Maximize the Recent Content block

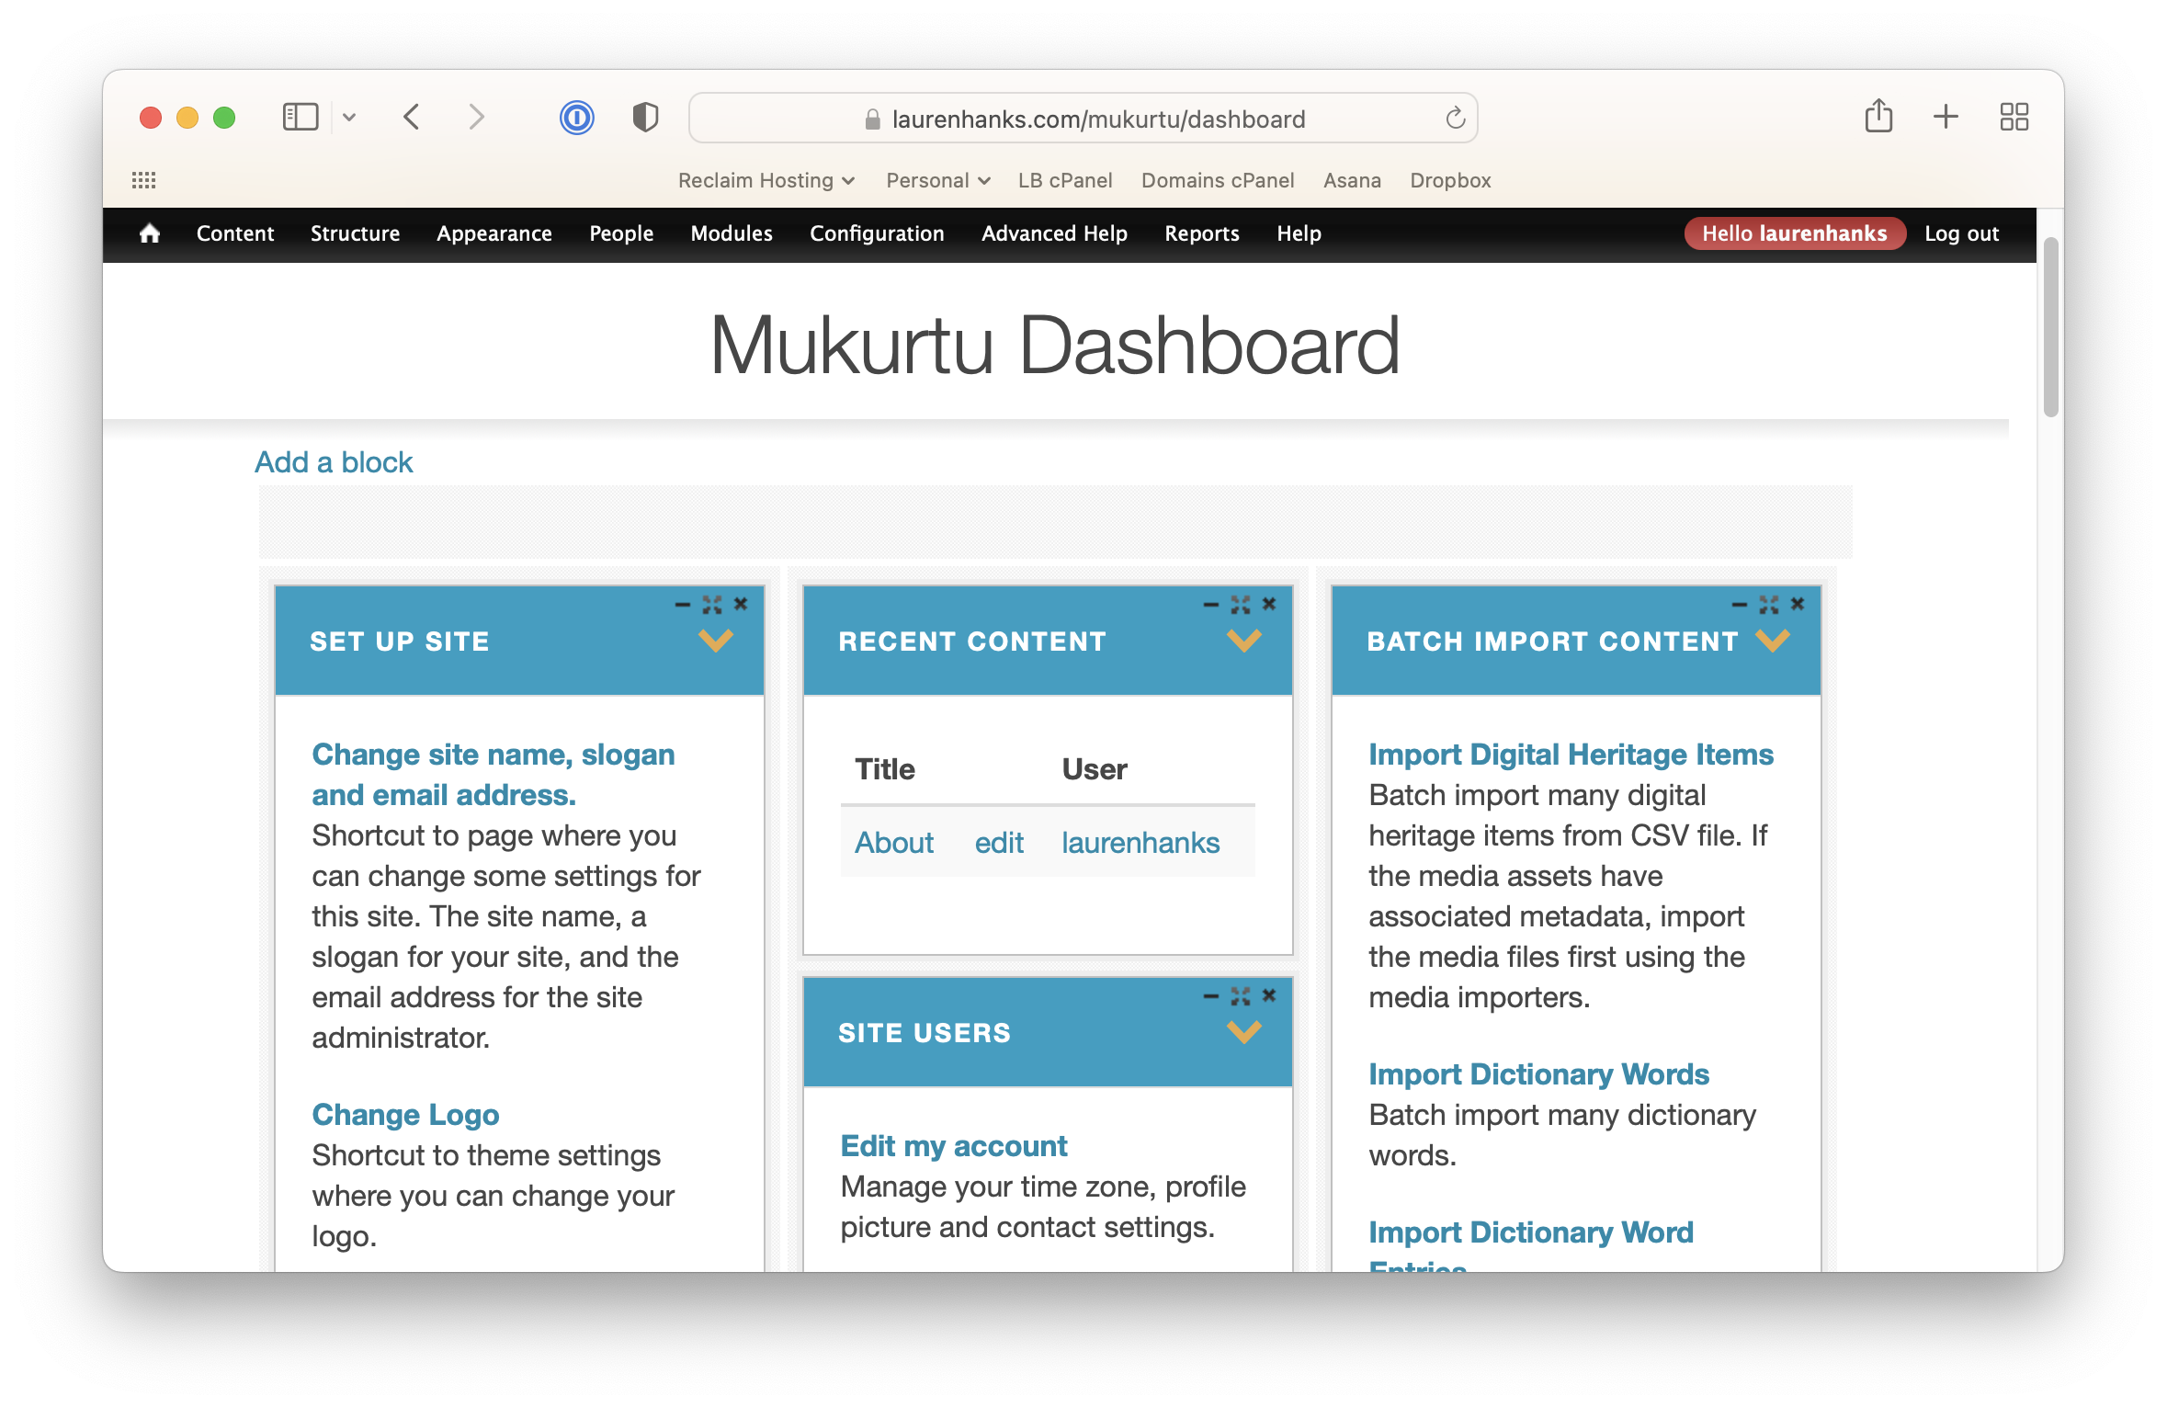coord(1240,605)
